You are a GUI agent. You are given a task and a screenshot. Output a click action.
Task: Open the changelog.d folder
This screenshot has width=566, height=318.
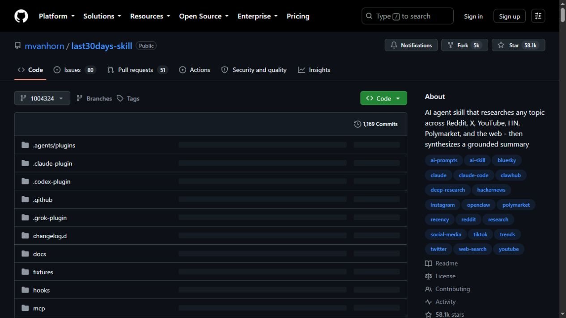50,236
